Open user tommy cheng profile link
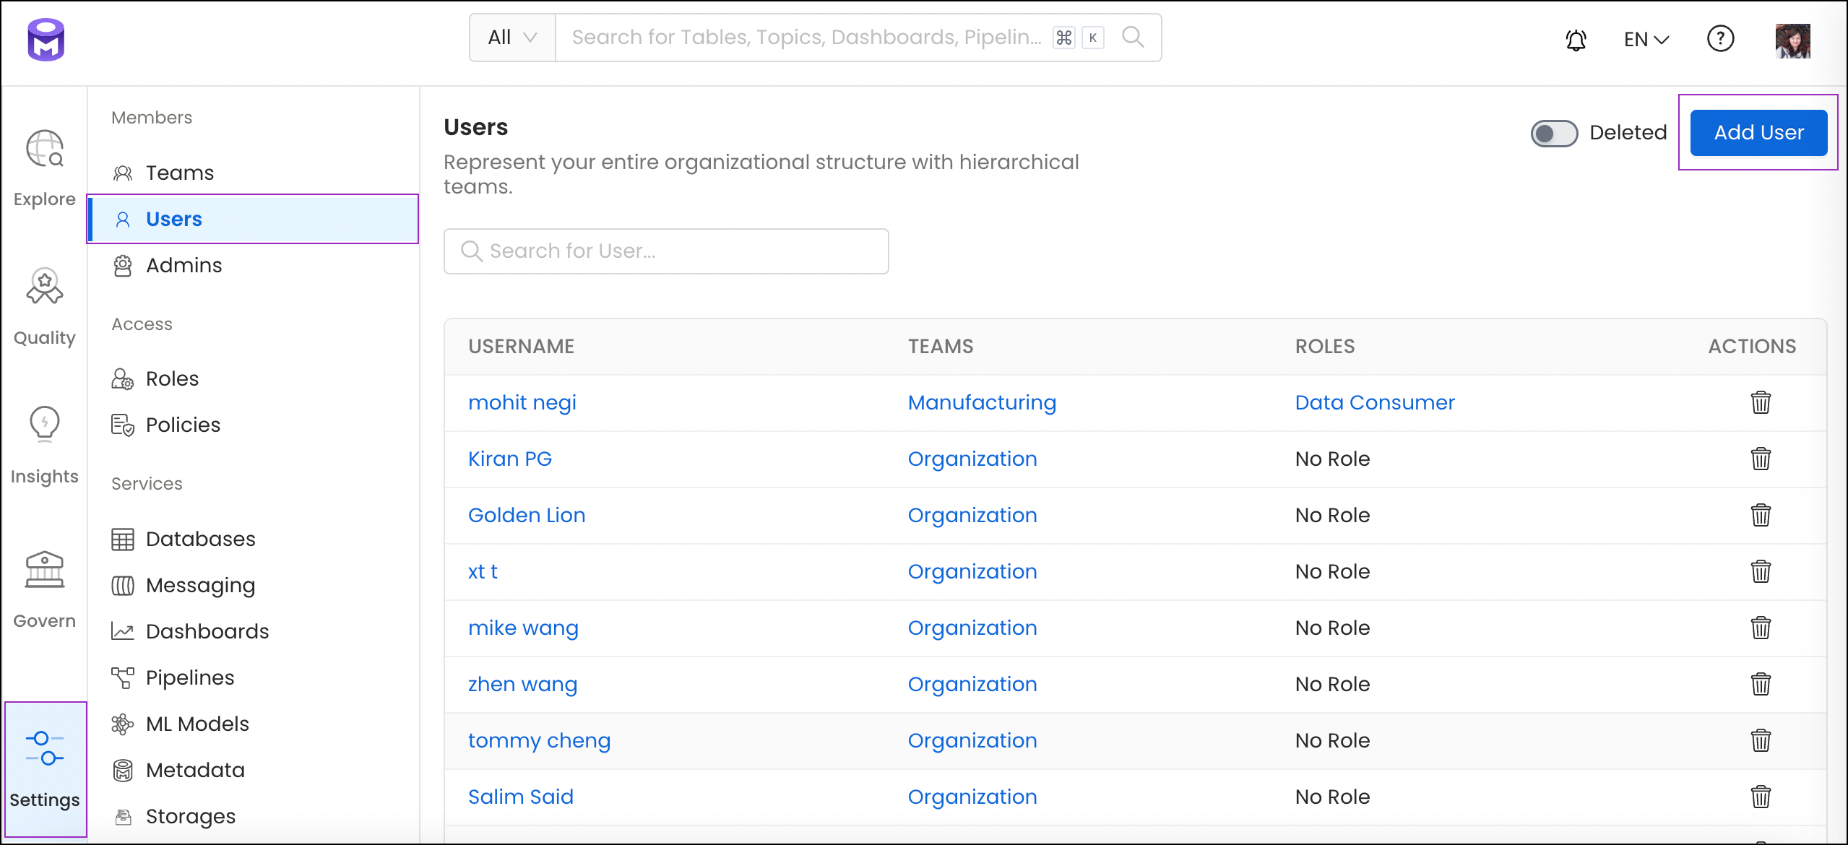This screenshot has width=1848, height=845. coord(539,740)
